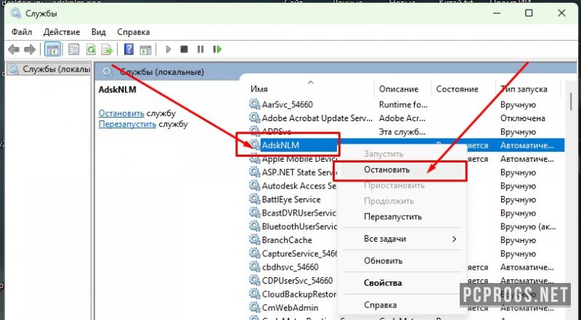Screen dimensions: 581x320
Task: Click gear icon beside CloudBackupRestore service
Action: tap(254, 294)
